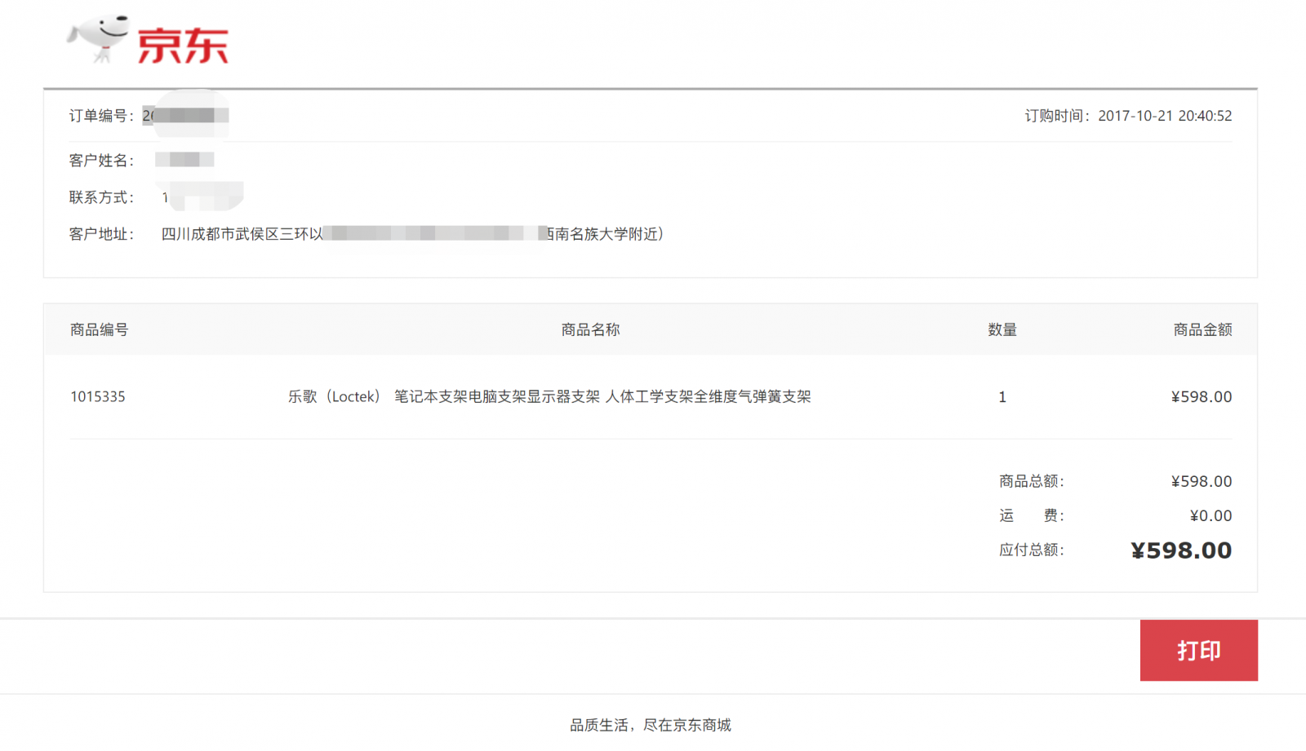Screen dimensions: 1306x751
Task: Click the red 打印 print button
Action: pos(1198,650)
